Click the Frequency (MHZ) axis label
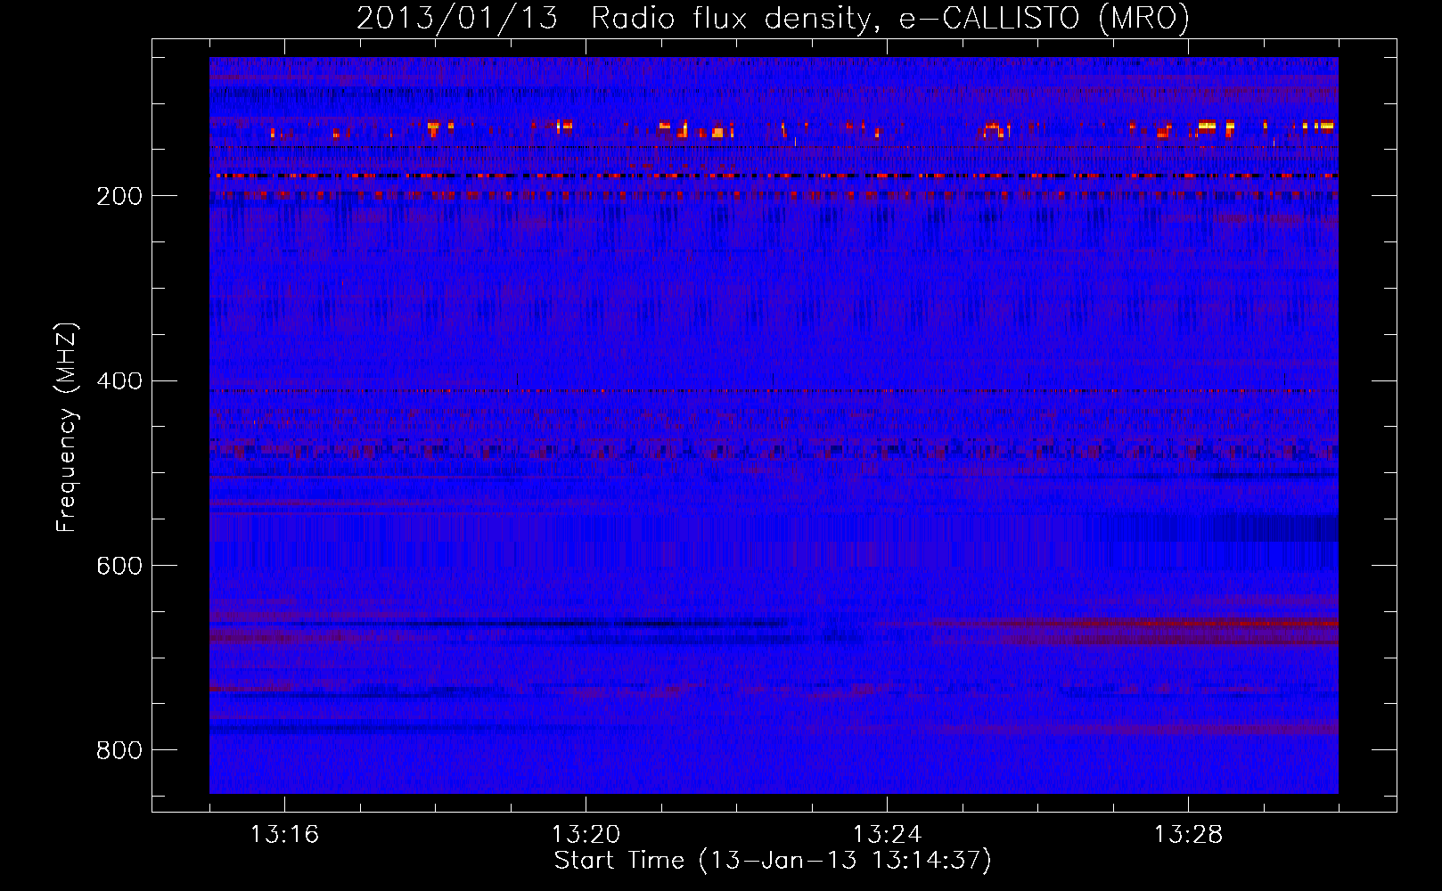Screen dimensions: 1442x891 (x=66, y=427)
